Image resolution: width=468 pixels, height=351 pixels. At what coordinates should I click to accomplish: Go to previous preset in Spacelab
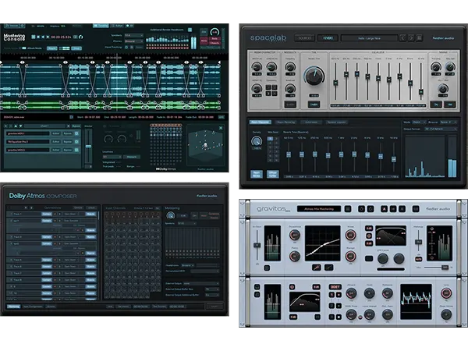tap(402, 38)
